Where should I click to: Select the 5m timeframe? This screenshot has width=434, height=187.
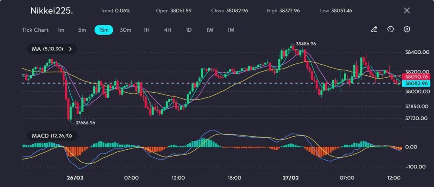pos(82,30)
